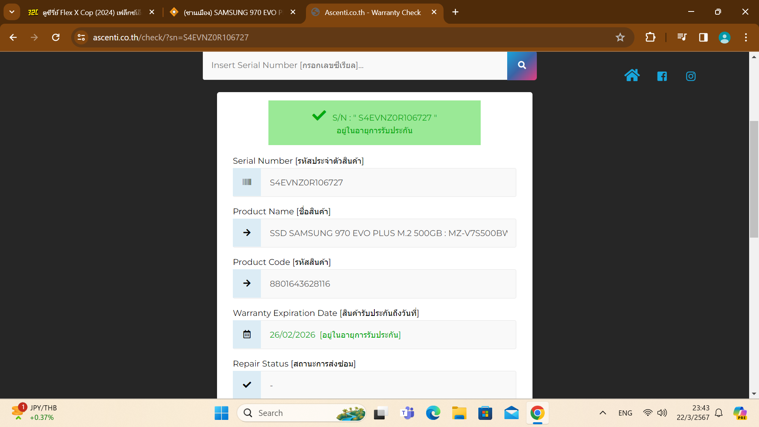759x427 pixels.
Task: Open Microsoft Teams from the taskbar
Action: click(x=407, y=413)
